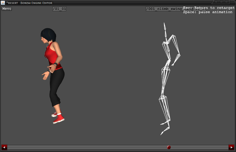Click the red timeline slider knob
Image resolution: width=236 pixels, height=152 pixels.
pos(169,147)
